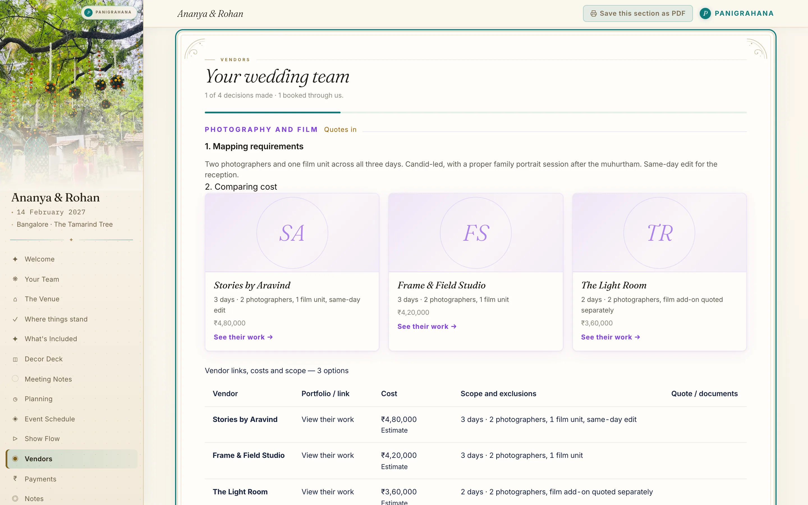Click Save this section as PDF

point(637,13)
